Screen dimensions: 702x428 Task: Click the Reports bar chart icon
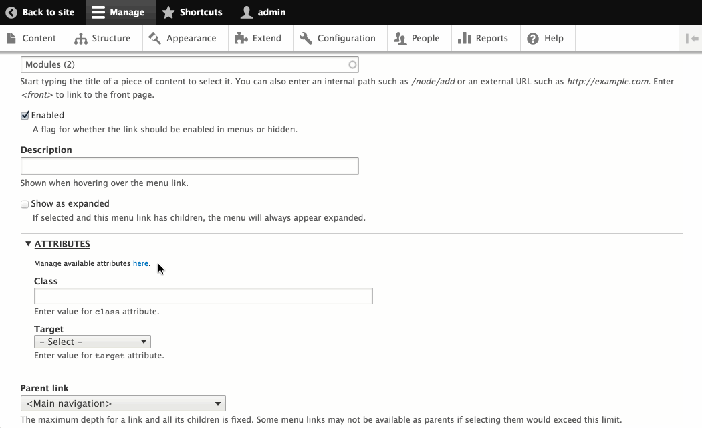point(465,38)
